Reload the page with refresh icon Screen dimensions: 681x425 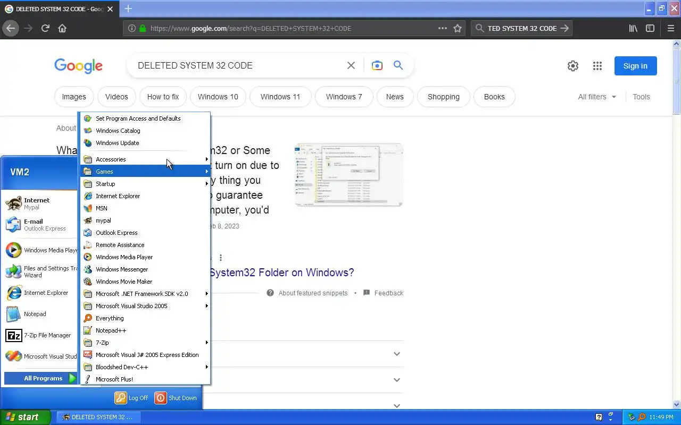[x=45, y=28]
